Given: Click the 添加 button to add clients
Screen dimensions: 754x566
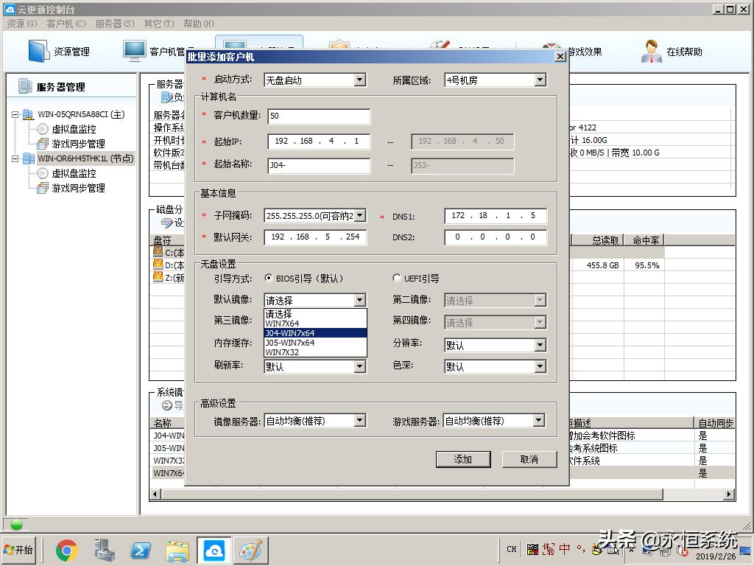Looking at the screenshot, I should (463, 459).
